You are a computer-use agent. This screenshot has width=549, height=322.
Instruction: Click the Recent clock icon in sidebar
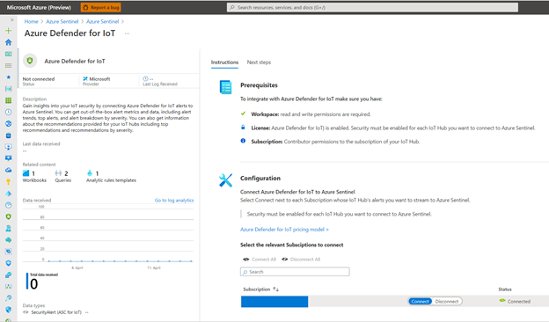pos(9,112)
